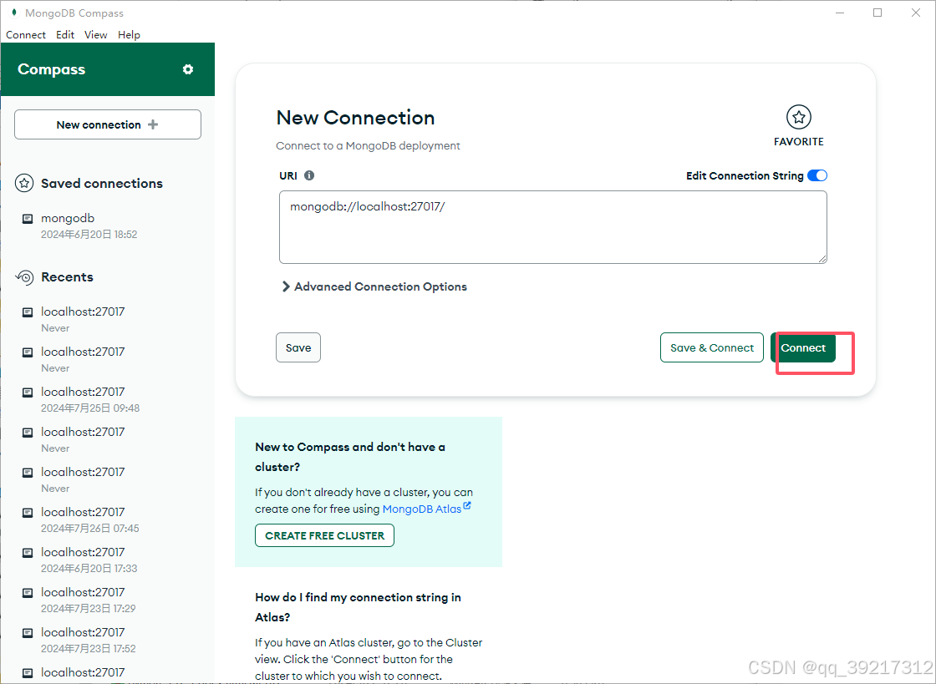Click the Recents history icon
The image size is (936, 684).
24,277
